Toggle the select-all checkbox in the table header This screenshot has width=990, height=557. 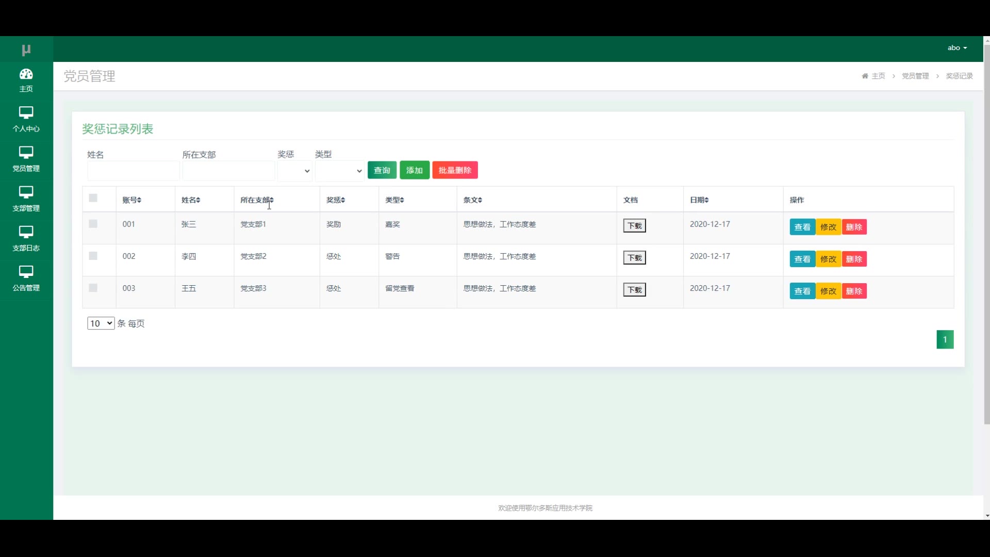coord(93,198)
